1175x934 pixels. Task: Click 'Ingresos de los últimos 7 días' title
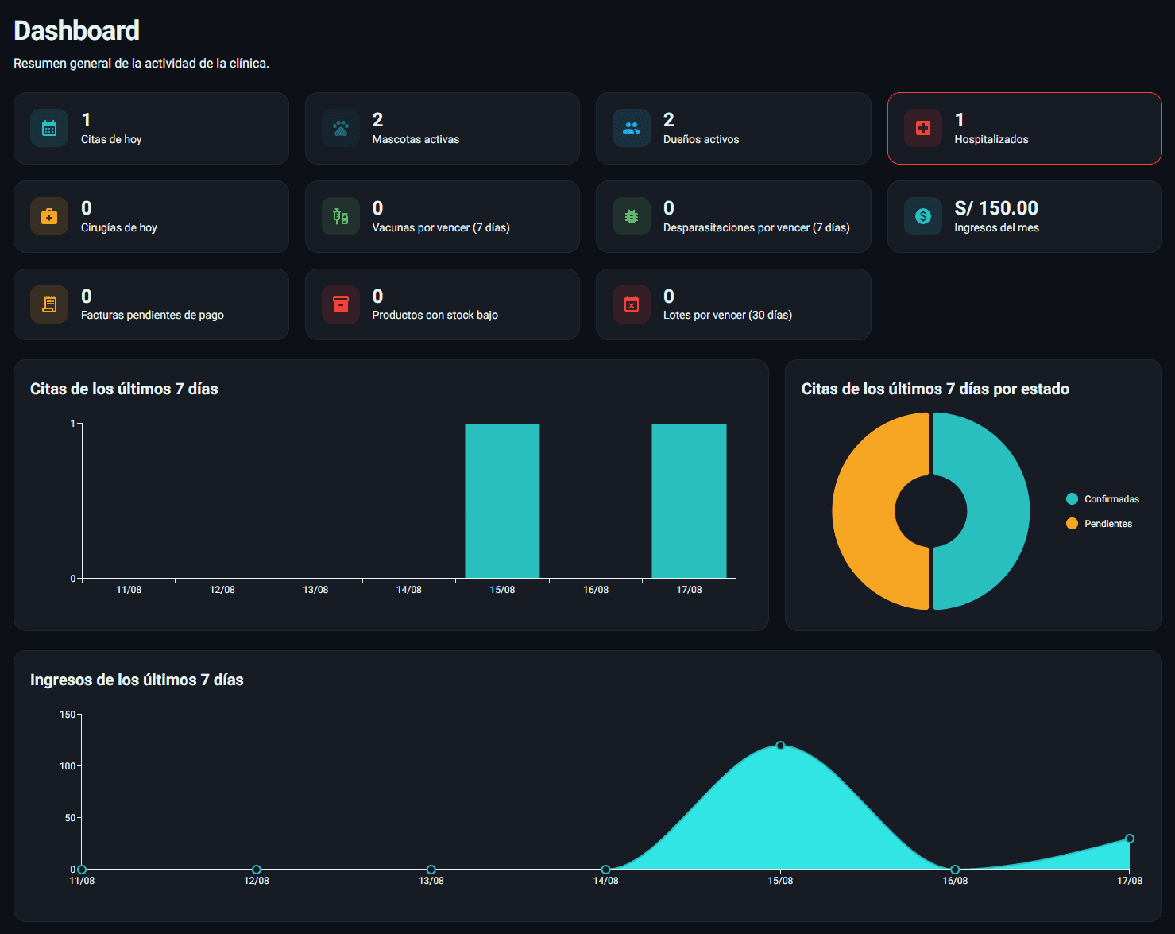click(137, 680)
